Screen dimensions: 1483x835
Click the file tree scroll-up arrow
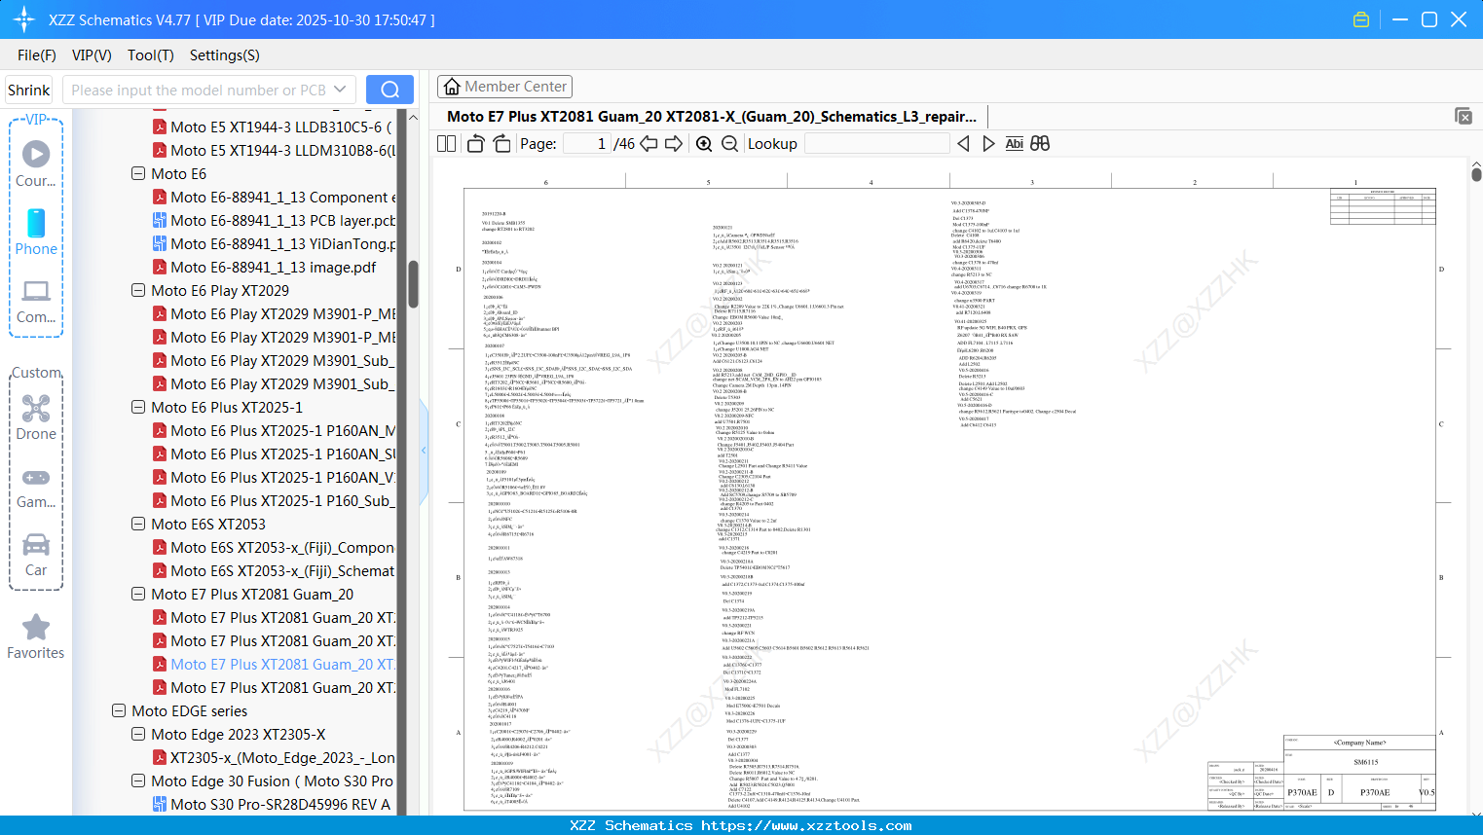tap(413, 118)
